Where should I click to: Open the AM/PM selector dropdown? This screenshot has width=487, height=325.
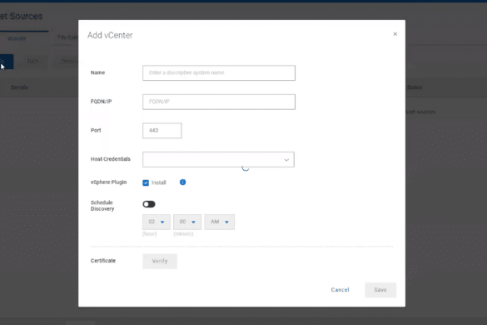coord(219,222)
